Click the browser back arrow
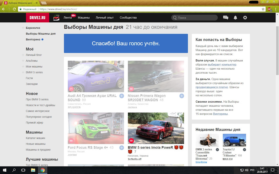This screenshot has height=174, width=279. point(3,9)
